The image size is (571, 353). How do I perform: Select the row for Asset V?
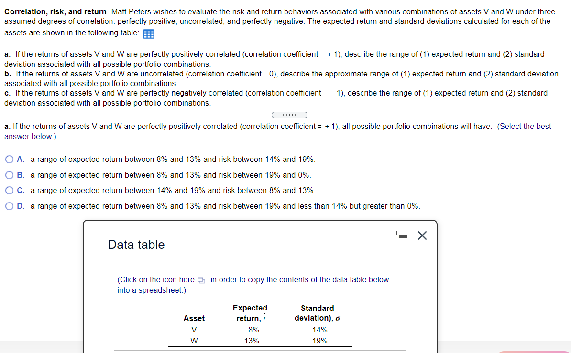point(194,330)
